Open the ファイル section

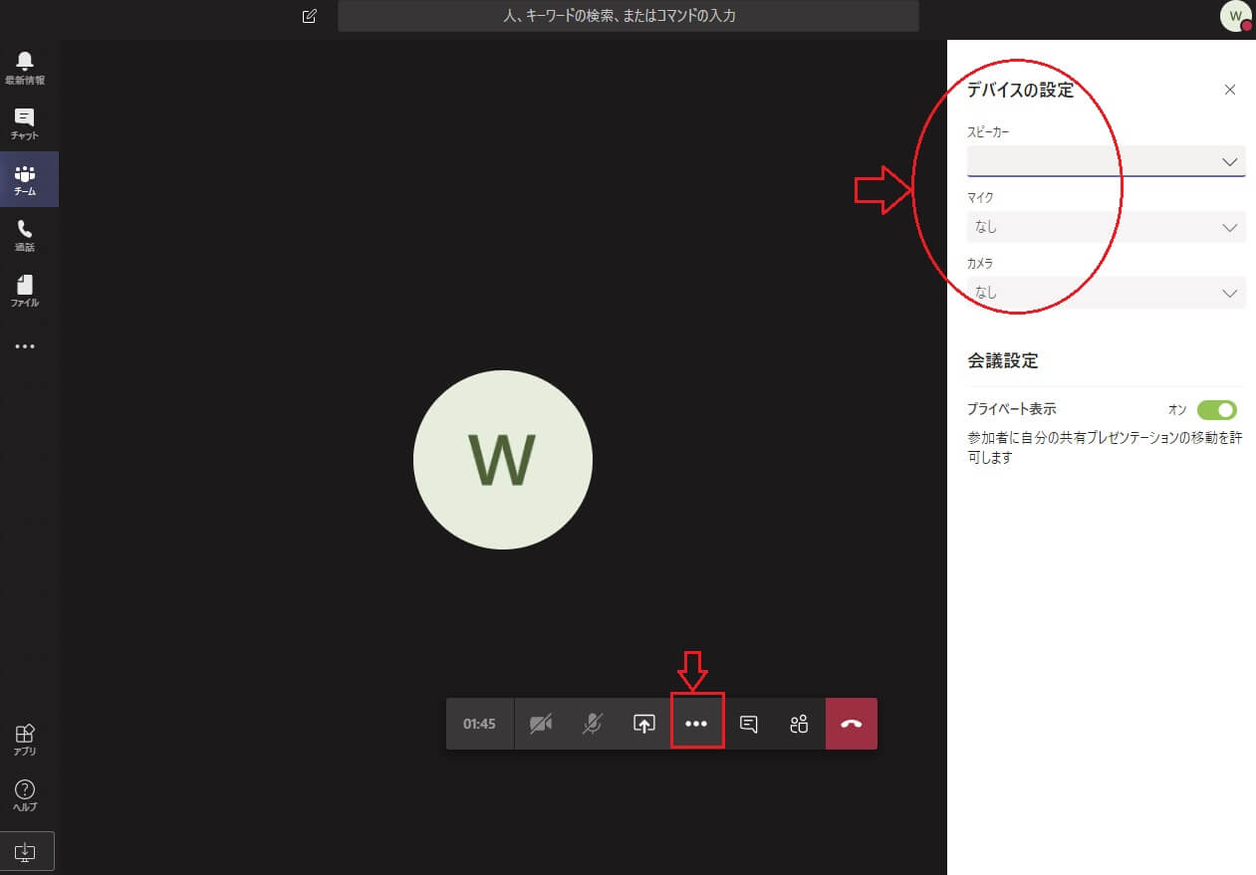click(25, 291)
